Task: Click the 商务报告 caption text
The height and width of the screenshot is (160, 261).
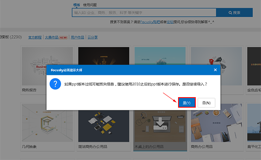Action: tap(29, 90)
